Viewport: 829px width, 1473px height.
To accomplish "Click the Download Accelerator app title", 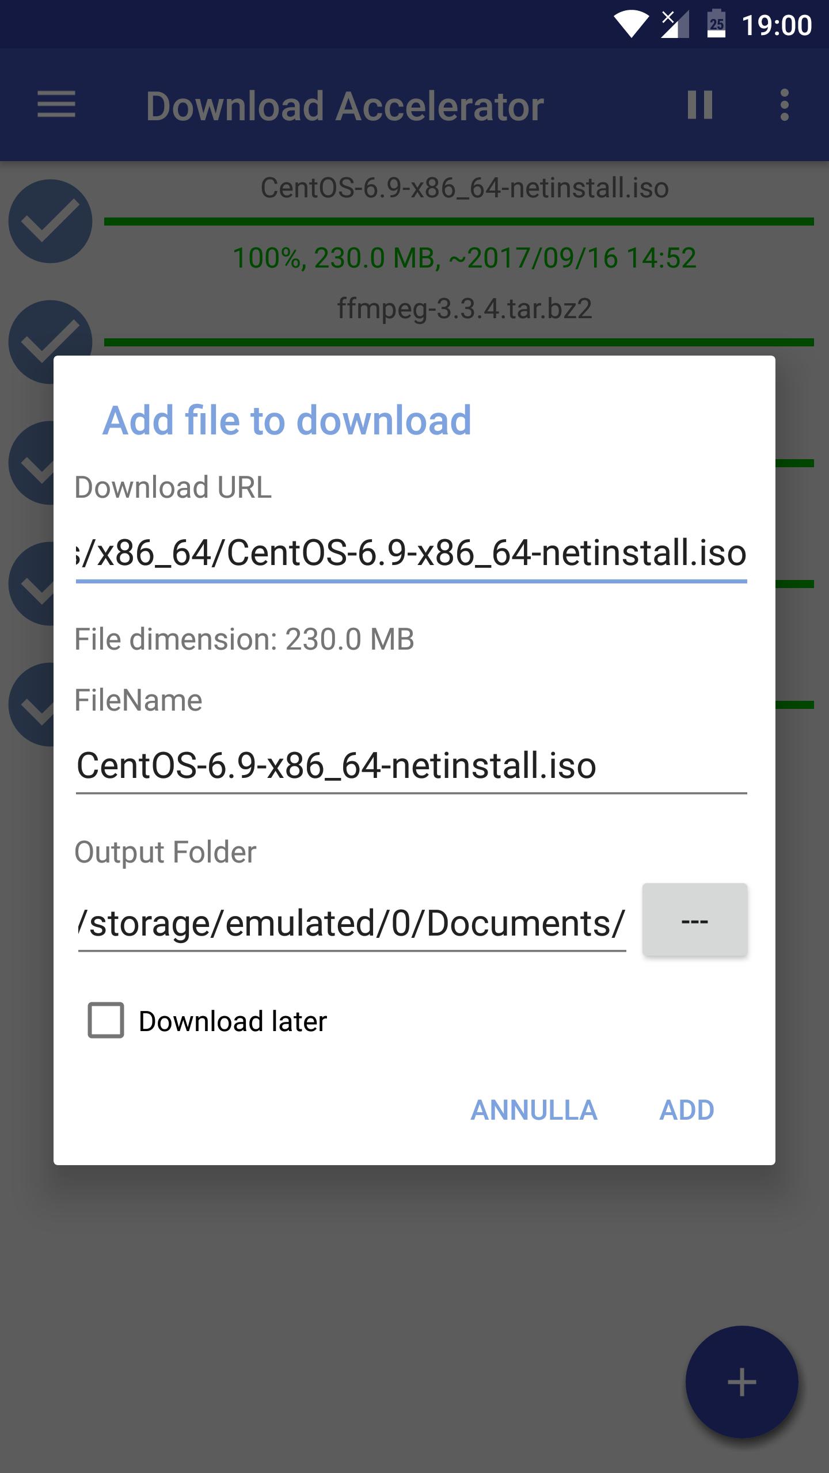I will click(x=344, y=106).
